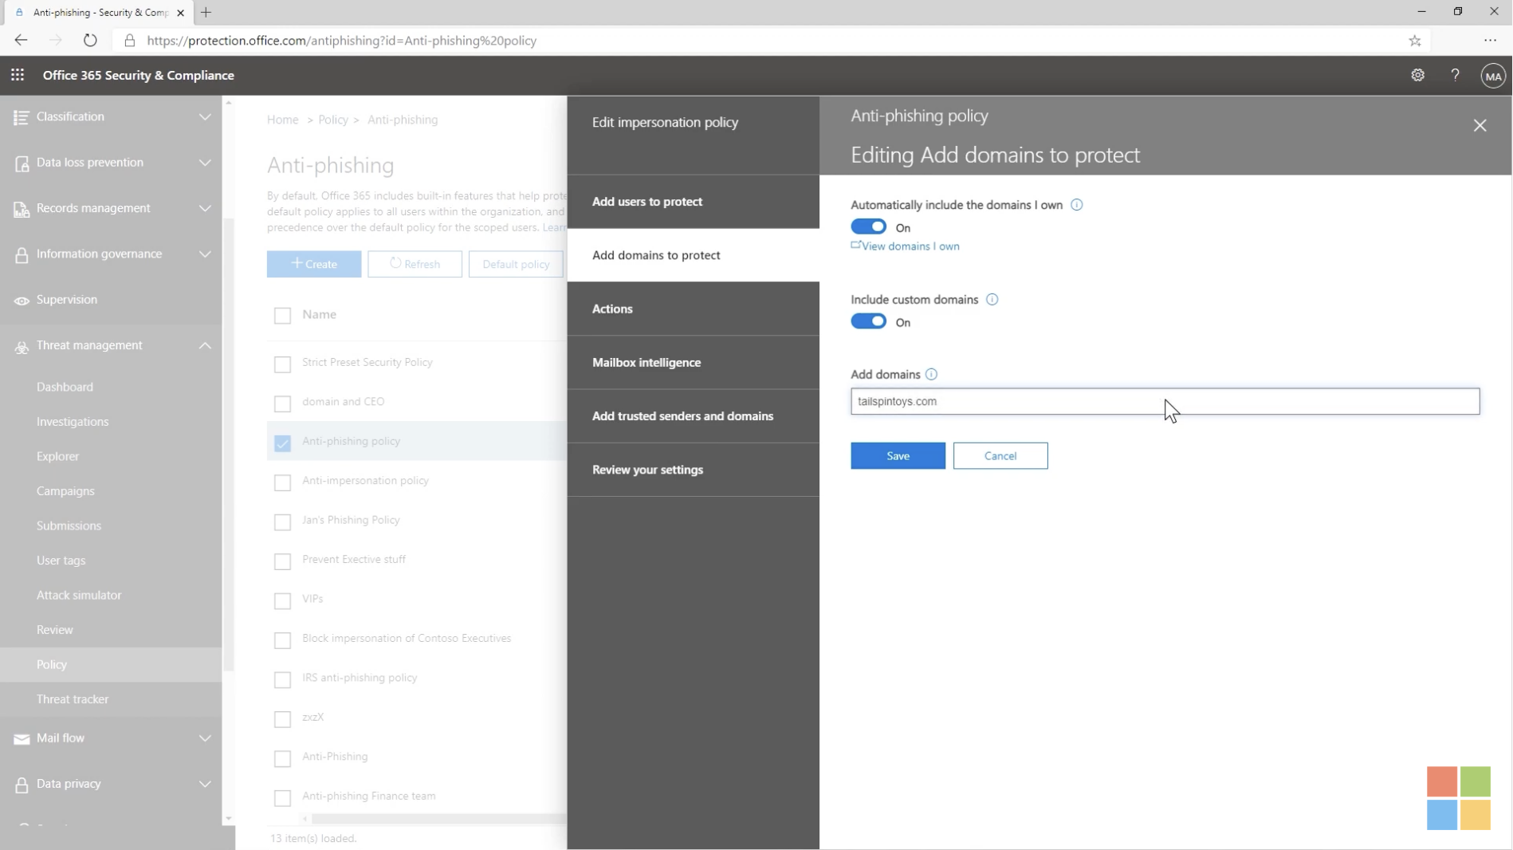The image size is (1513, 850).
Task: Collapse the Threat management section
Action: coord(205,346)
